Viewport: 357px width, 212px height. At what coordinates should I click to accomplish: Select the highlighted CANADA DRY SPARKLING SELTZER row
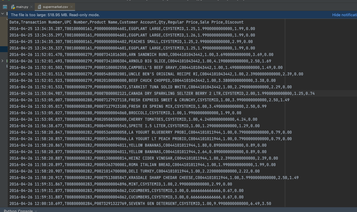162,93
